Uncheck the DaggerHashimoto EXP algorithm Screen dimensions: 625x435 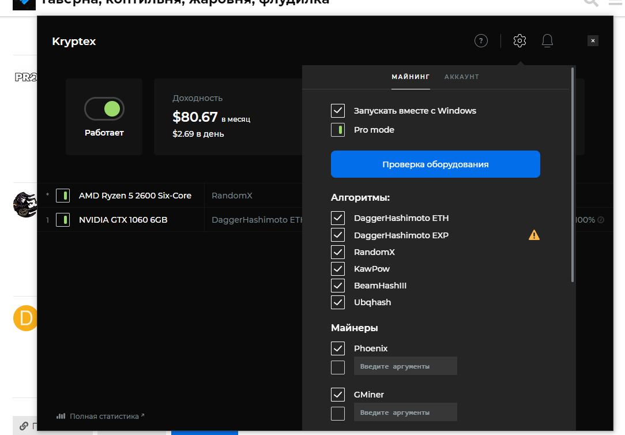coord(338,235)
